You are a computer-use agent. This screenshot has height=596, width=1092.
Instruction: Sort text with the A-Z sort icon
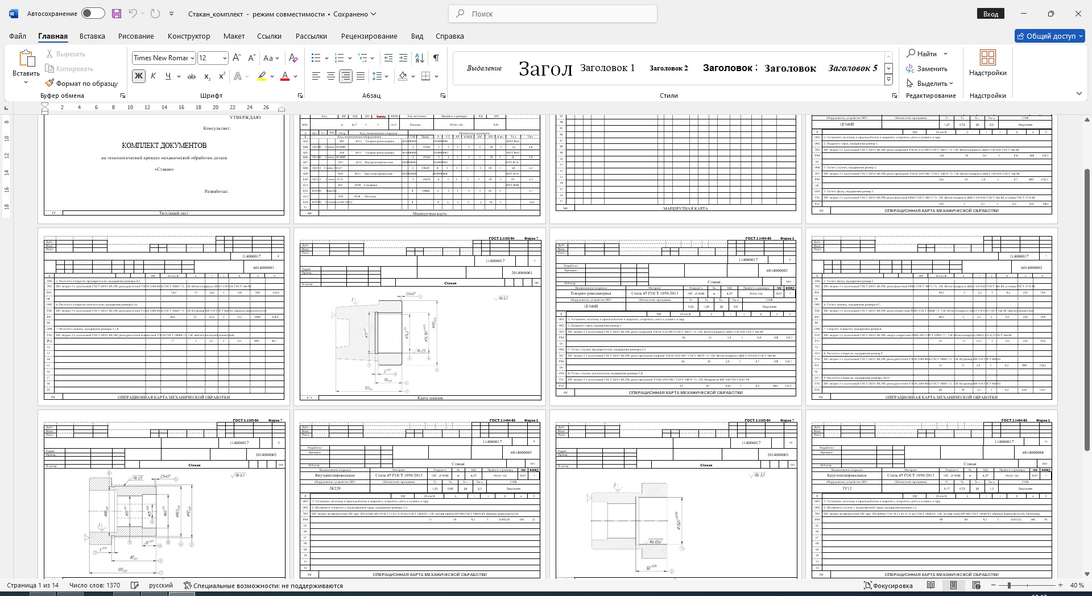coord(420,57)
